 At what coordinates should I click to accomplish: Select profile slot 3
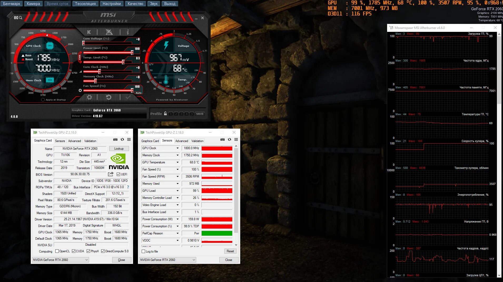click(181, 114)
